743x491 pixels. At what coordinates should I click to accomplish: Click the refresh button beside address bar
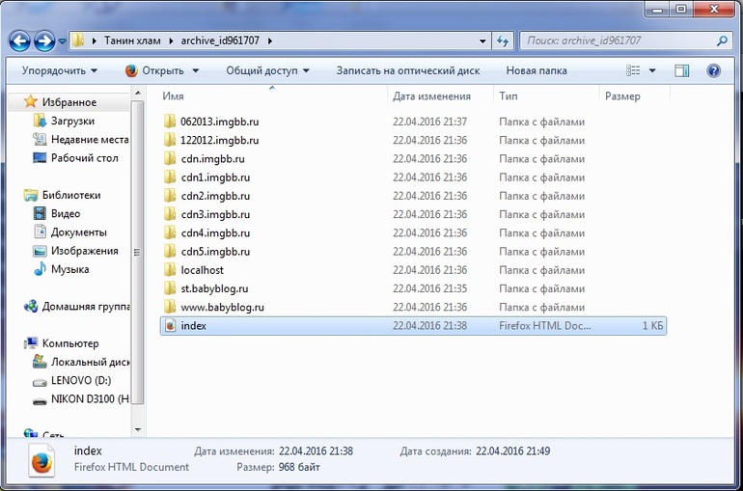pos(503,41)
